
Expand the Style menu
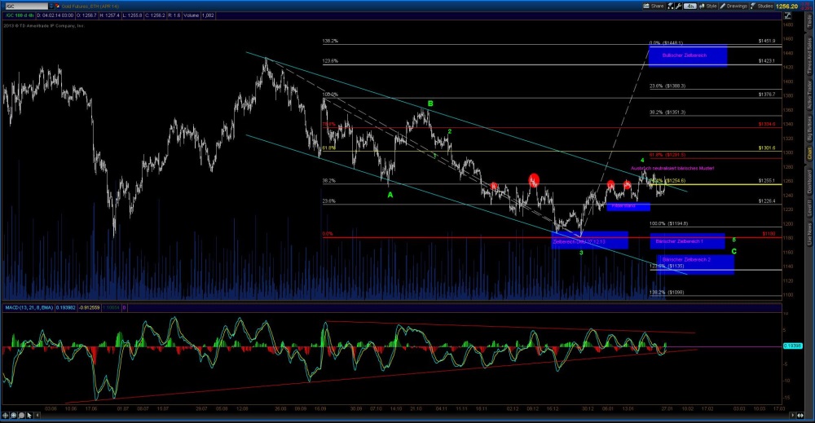click(x=709, y=5)
